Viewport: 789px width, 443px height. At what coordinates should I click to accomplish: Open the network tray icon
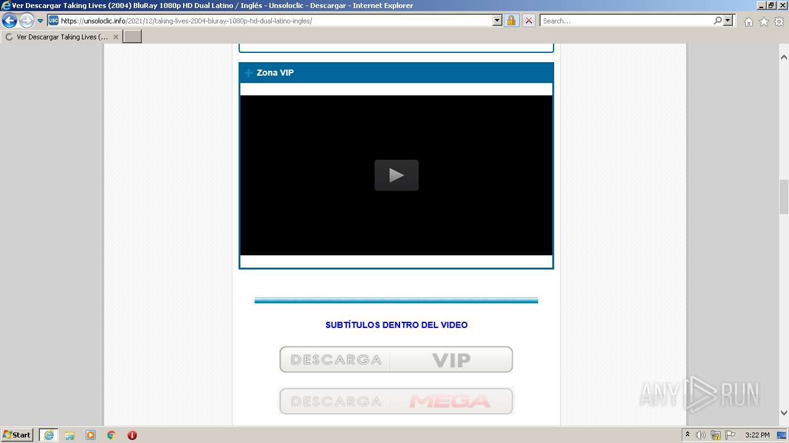click(716, 435)
